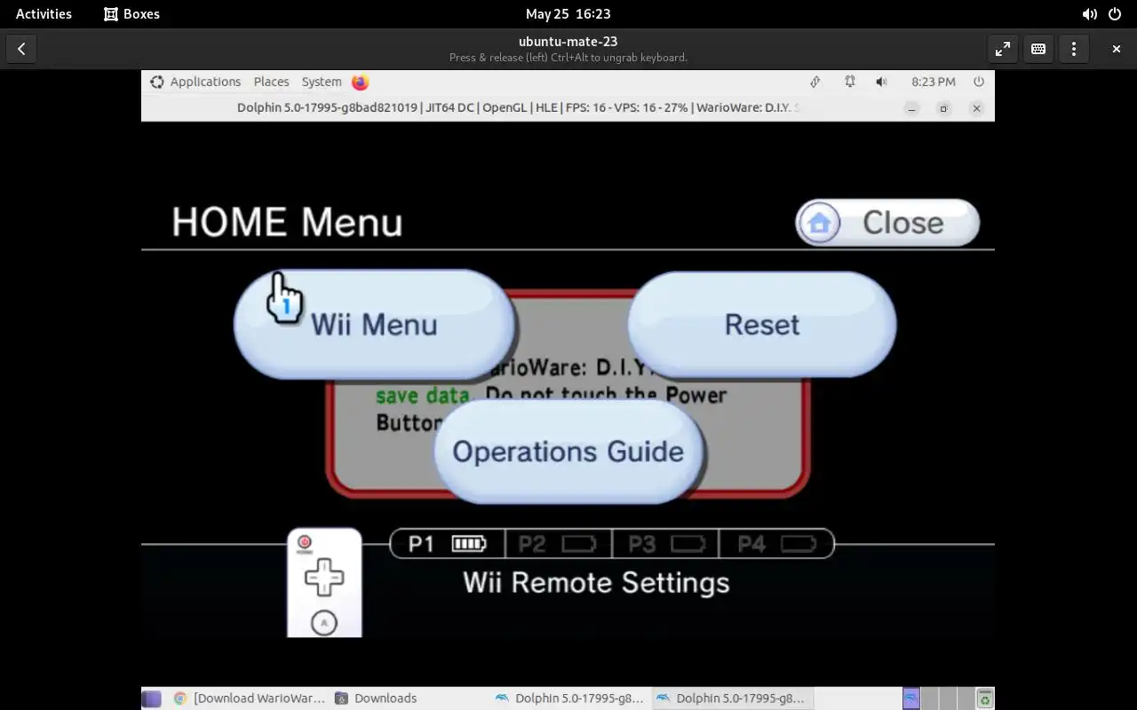Click the Reset button

[x=762, y=324]
